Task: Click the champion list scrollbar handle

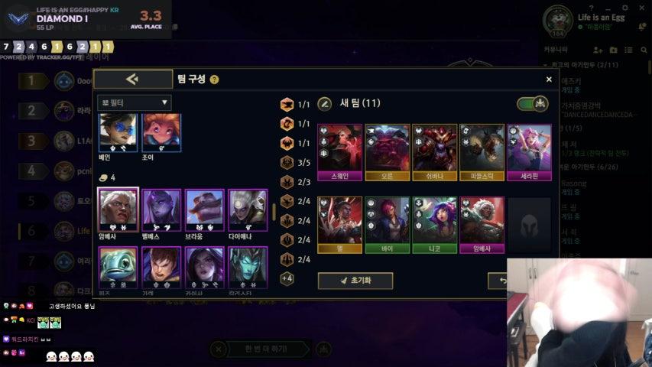Action: [274, 213]
